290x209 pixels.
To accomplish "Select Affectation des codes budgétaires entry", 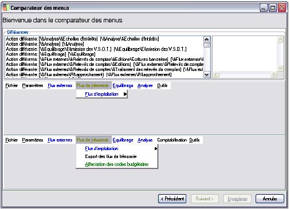I will [117, 164].
